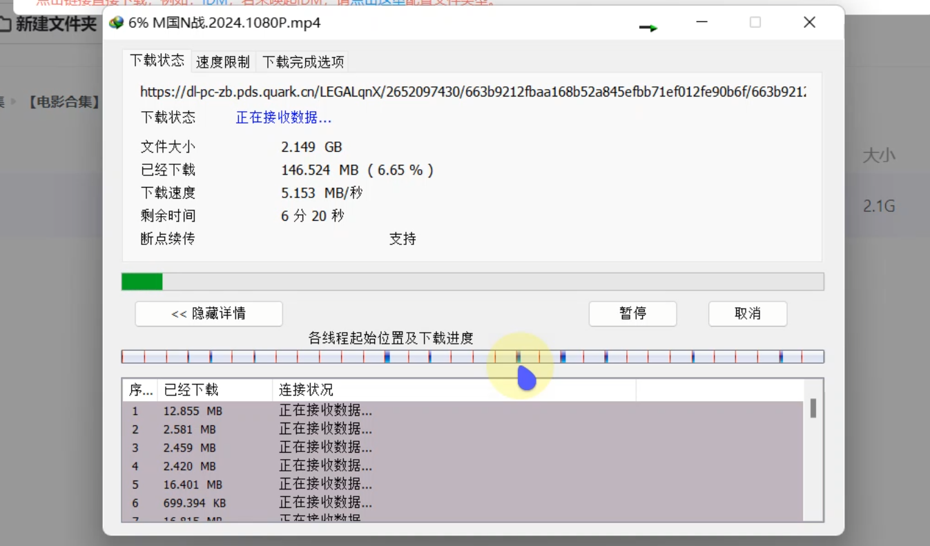
Task: Click the speed value 5.153 MB/秒
Action: click(x=321, y=193)
